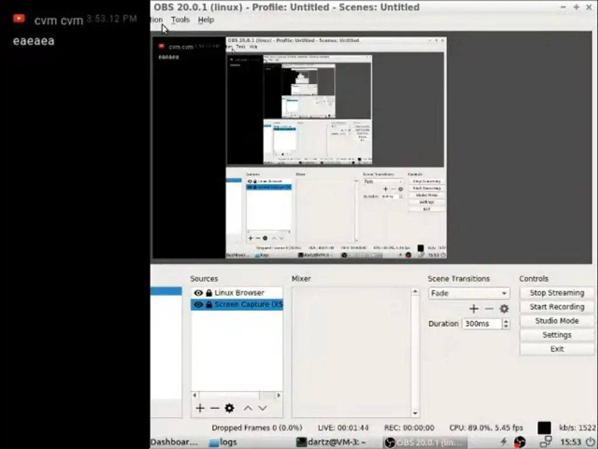Image resolution: width=598 pixels, height=449 pixels.
Task: Switch to Dashboar... taskbar window
Action: click(x=174, y=442)
